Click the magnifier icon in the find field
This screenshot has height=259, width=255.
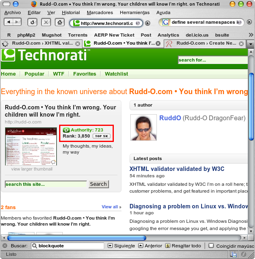[x=35, y=246]
